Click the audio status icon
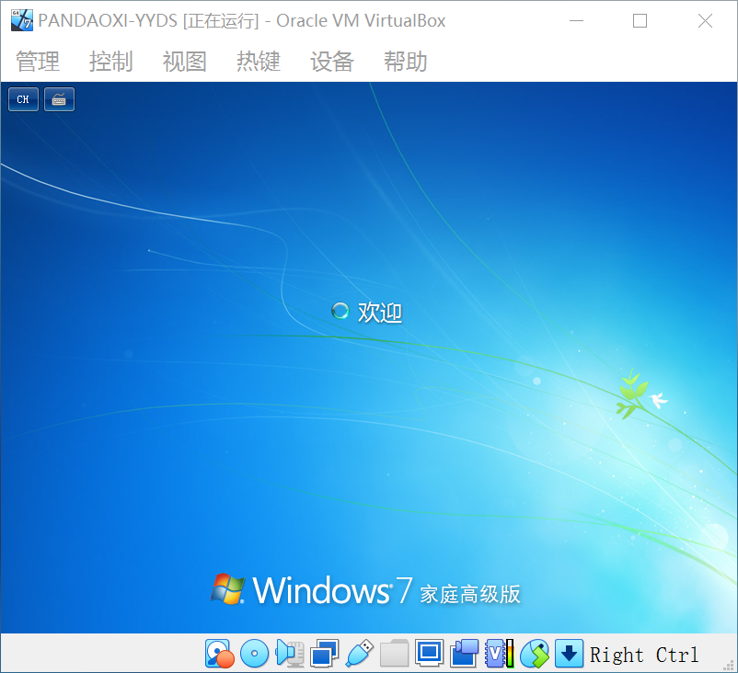The image size is (738, 673). [290, 654]
